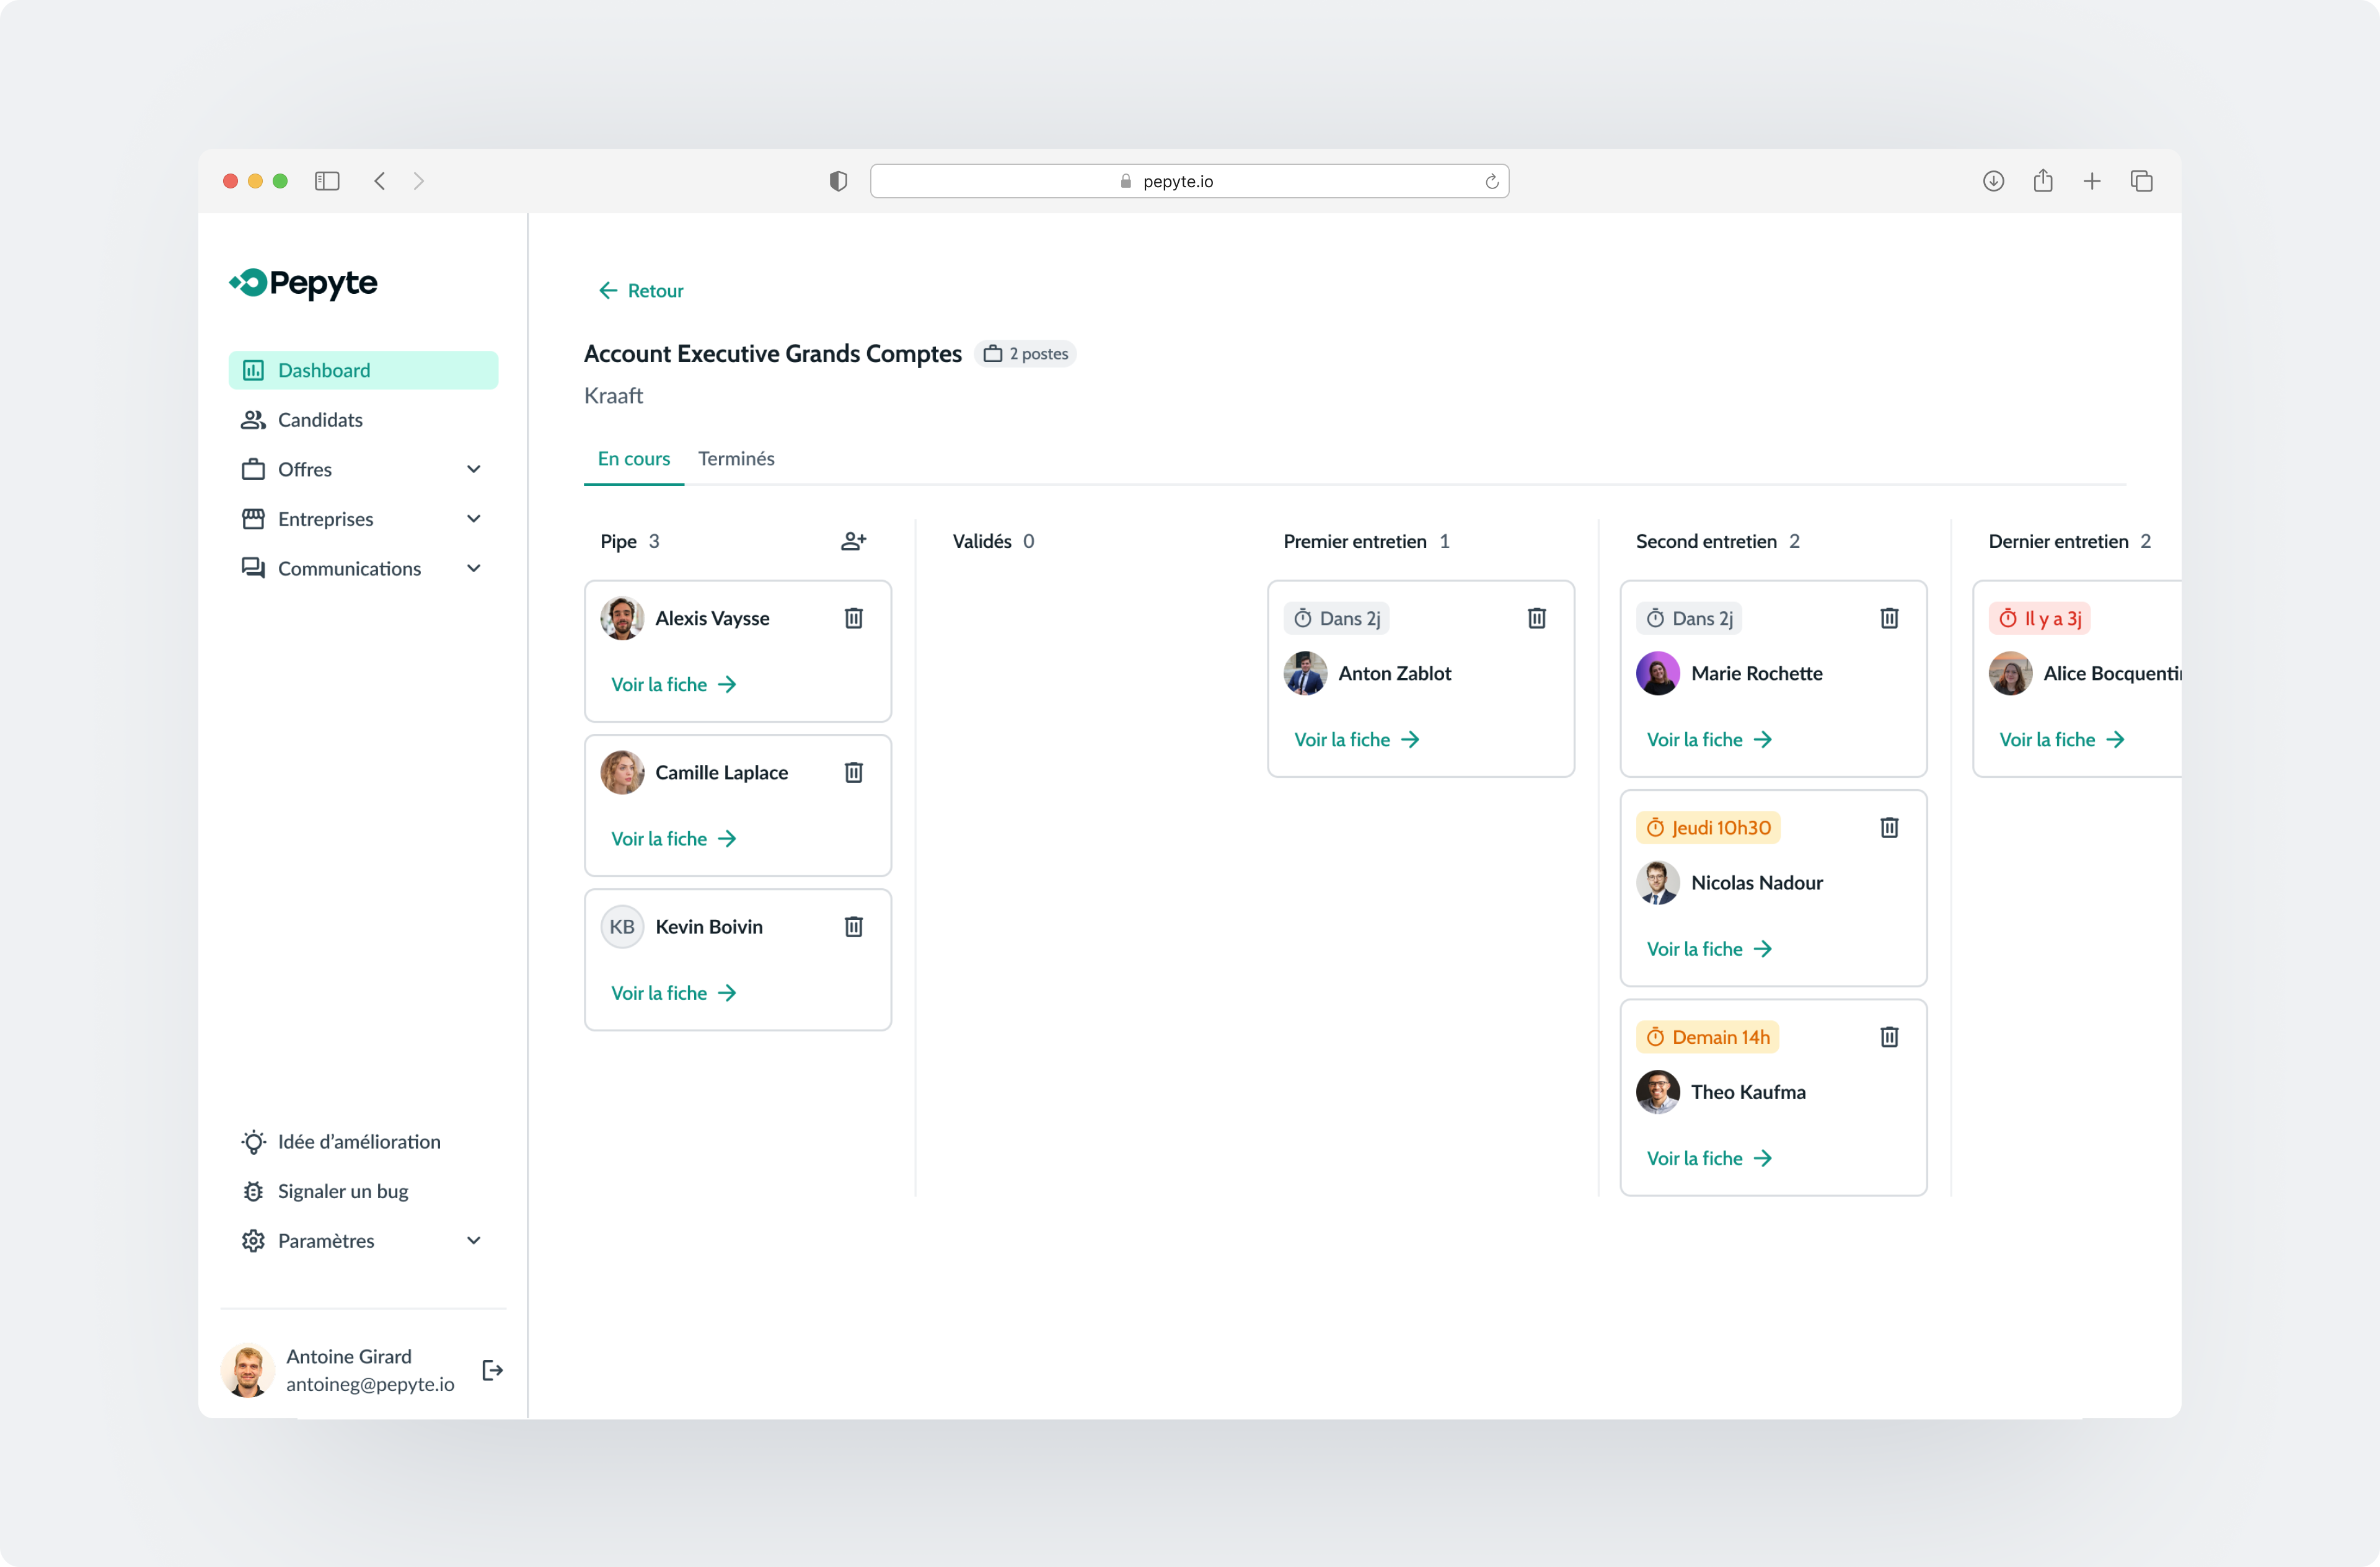Viewport: 2380px width, 1567px height.
Task: Delete Camille Laplace card with trash icon
Action: click(x=853, y=772)
